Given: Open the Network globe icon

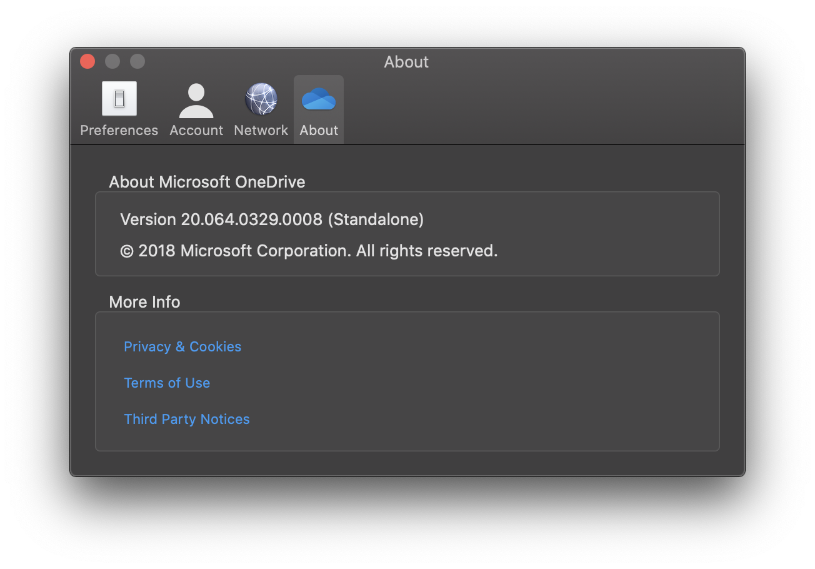Looking at the screenshot, I should pyautogui.click(x=261, y=99).
